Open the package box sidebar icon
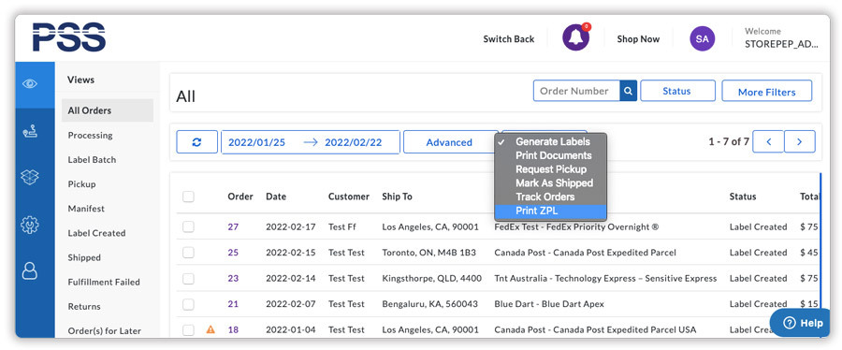The width and height of the screenshot is (842, 350). 30,177
